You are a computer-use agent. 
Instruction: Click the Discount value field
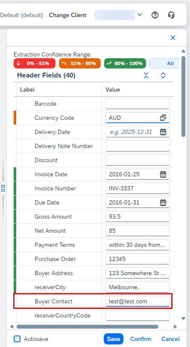click(137, 160)
